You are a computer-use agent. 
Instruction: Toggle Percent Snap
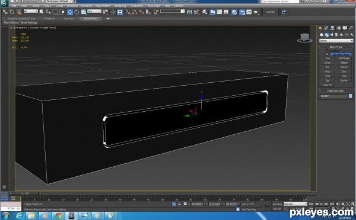coord(141,12)
